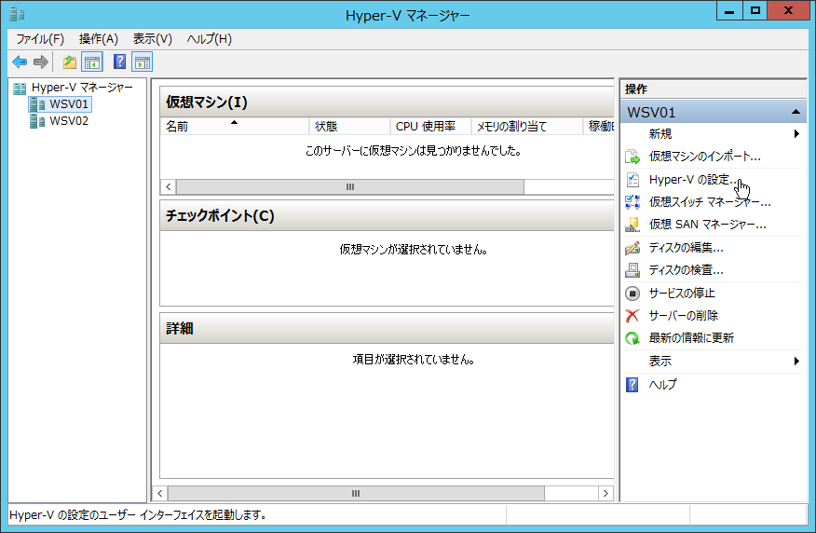Click right arrow of bottom center scrollbar

pyautogui.click(x=605, y=494)
